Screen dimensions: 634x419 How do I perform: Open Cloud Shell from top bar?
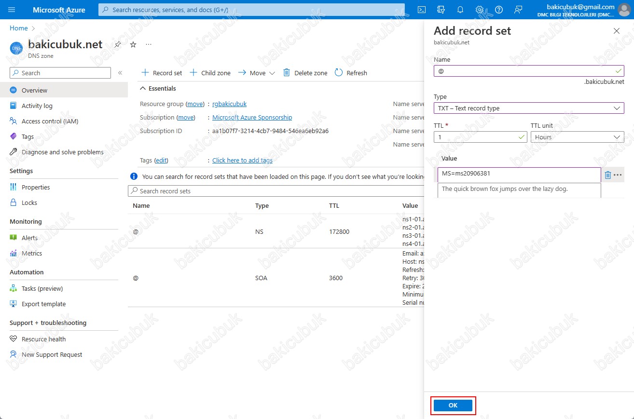pos(421,10)
